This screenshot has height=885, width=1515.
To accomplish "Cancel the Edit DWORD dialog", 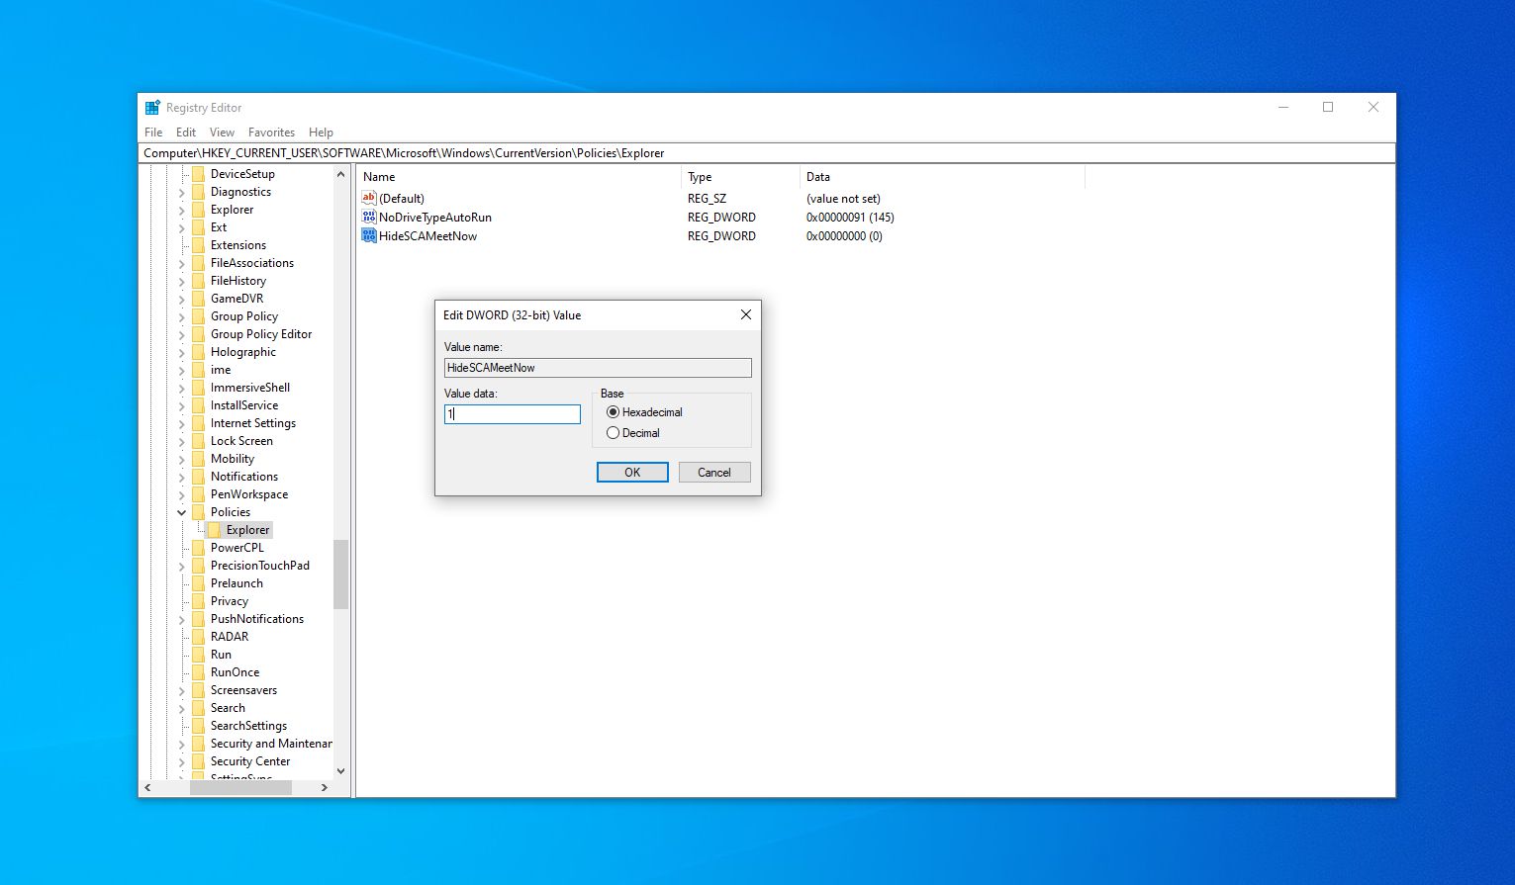I will [x=713, y=473].
